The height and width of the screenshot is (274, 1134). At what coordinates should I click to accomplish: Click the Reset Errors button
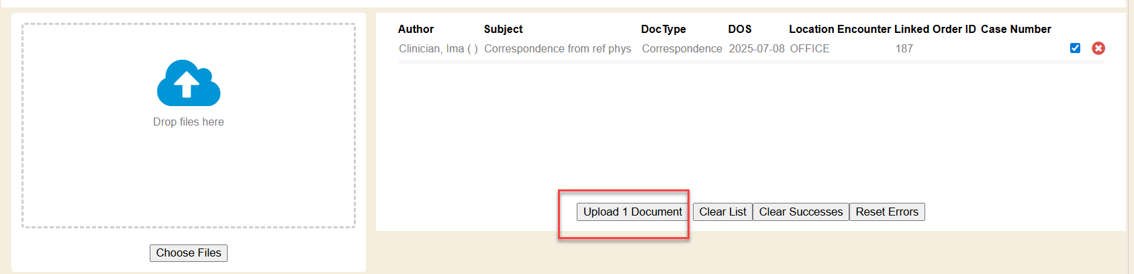point(886,212)
